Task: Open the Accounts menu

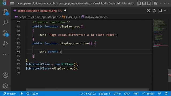Action: [x=5, y=75]
